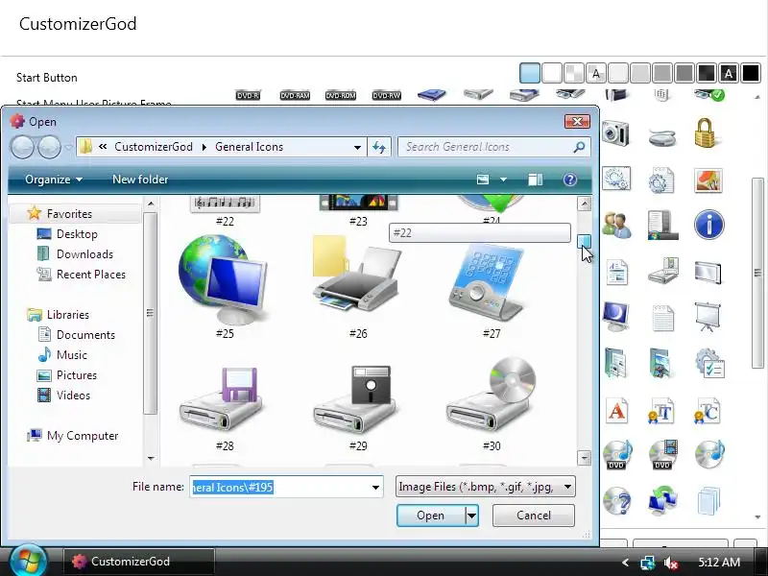Click CustomizerGod in the breadcrumb path
Viewport: 768px width, 576px height.
[x=154, y=147]
